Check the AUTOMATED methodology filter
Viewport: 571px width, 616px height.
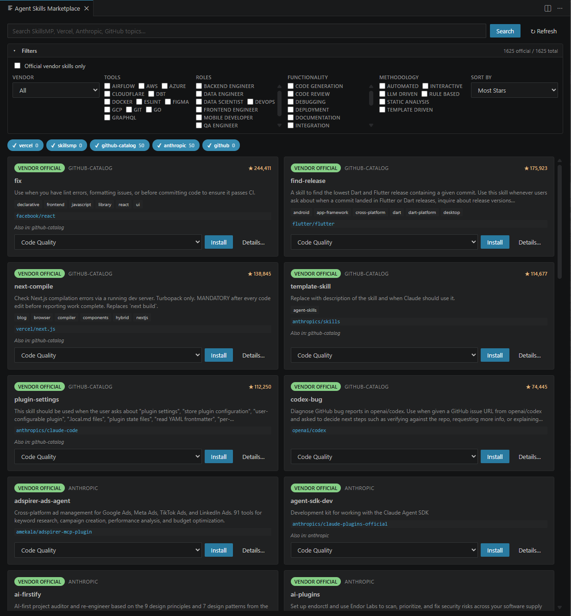[382, 86]
